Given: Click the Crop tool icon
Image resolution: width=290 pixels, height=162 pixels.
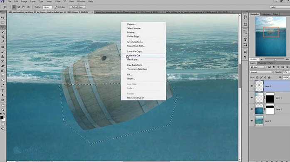Looking at the screenshot, I should pyautogui.click(x=3, y=37).
